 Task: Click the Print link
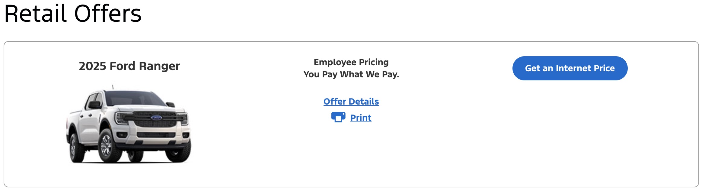pyautogui.click(x=361, y=118)
